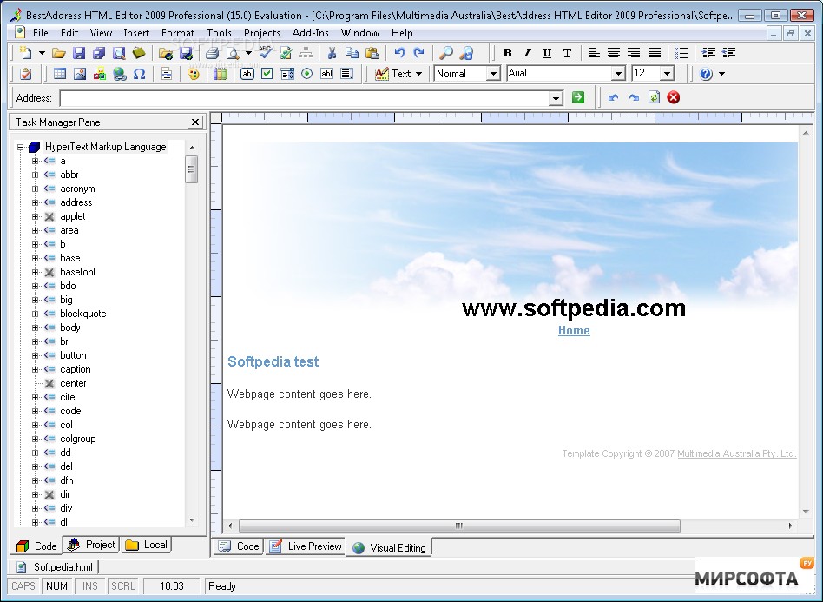Viewport: 823px width, 602px height.
Task: Insert special character with Omega icon
Action: (x=139, y=74)
